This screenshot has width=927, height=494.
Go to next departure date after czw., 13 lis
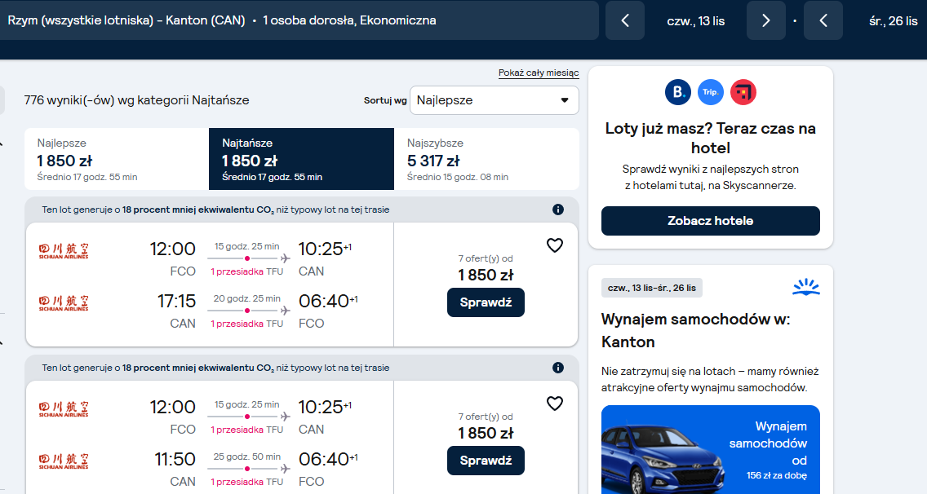coord(765,20)
